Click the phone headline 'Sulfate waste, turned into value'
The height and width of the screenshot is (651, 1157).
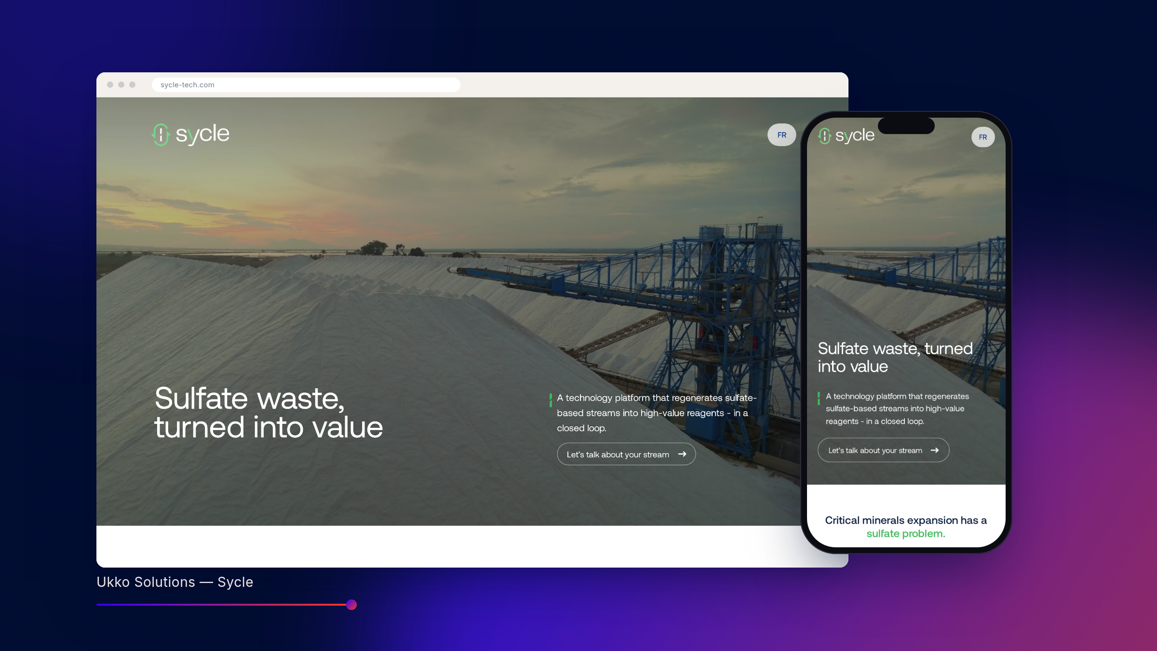point(895,357)
